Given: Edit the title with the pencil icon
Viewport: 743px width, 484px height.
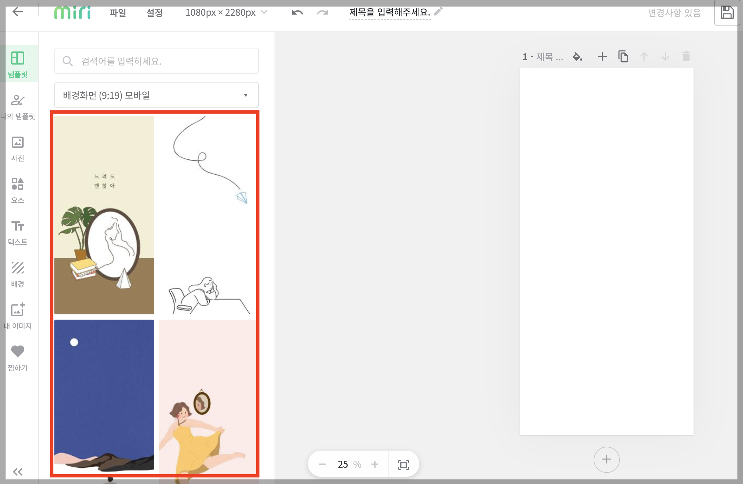Looking at the screenshot, I should pyautogui.click(x=438, y=11).
